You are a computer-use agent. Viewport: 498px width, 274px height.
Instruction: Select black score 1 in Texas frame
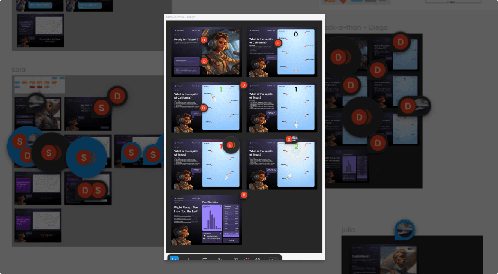296,90
